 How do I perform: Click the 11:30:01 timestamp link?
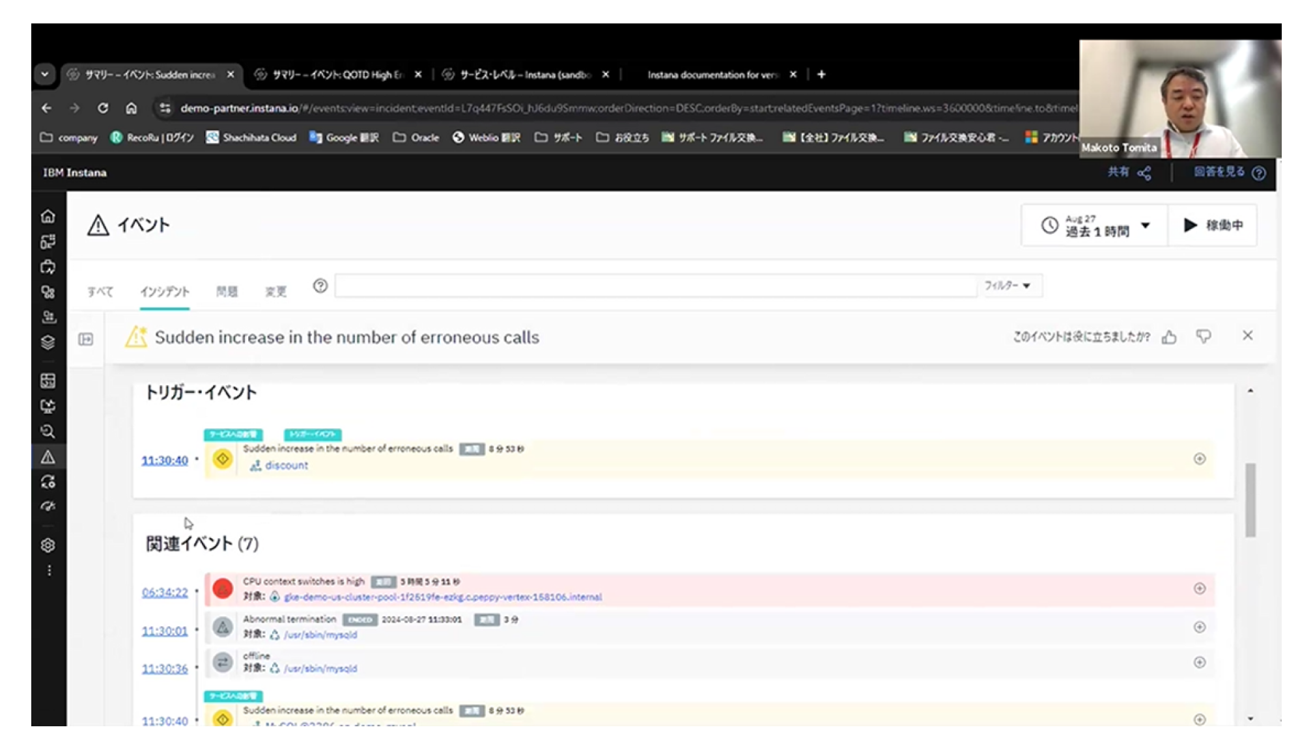click(165, 631)
